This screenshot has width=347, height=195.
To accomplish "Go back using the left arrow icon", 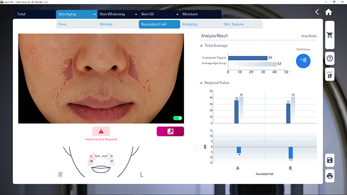I will coord(317,12).
